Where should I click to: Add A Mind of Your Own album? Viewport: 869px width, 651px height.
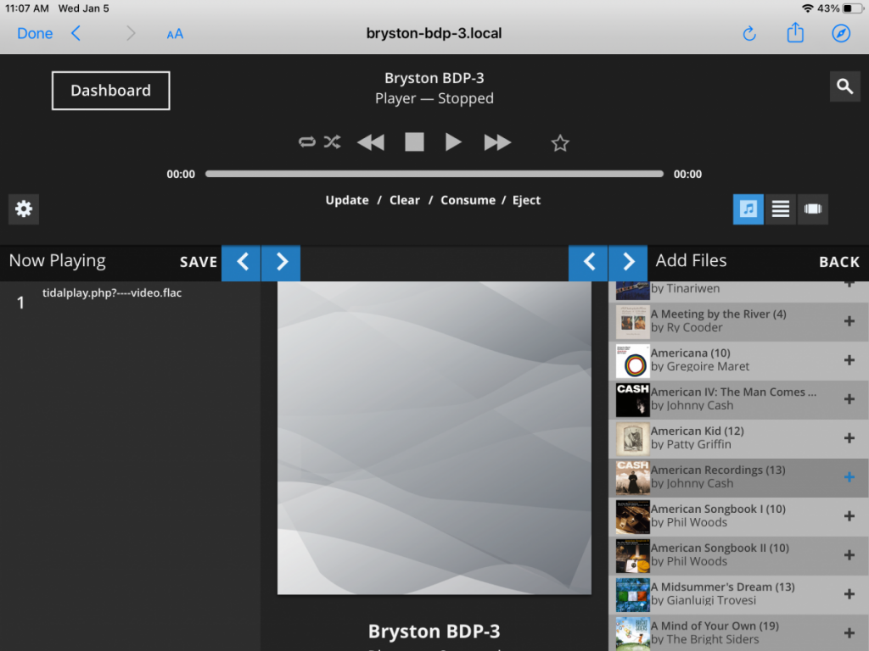pyautogui.click(x=849, y=633)
